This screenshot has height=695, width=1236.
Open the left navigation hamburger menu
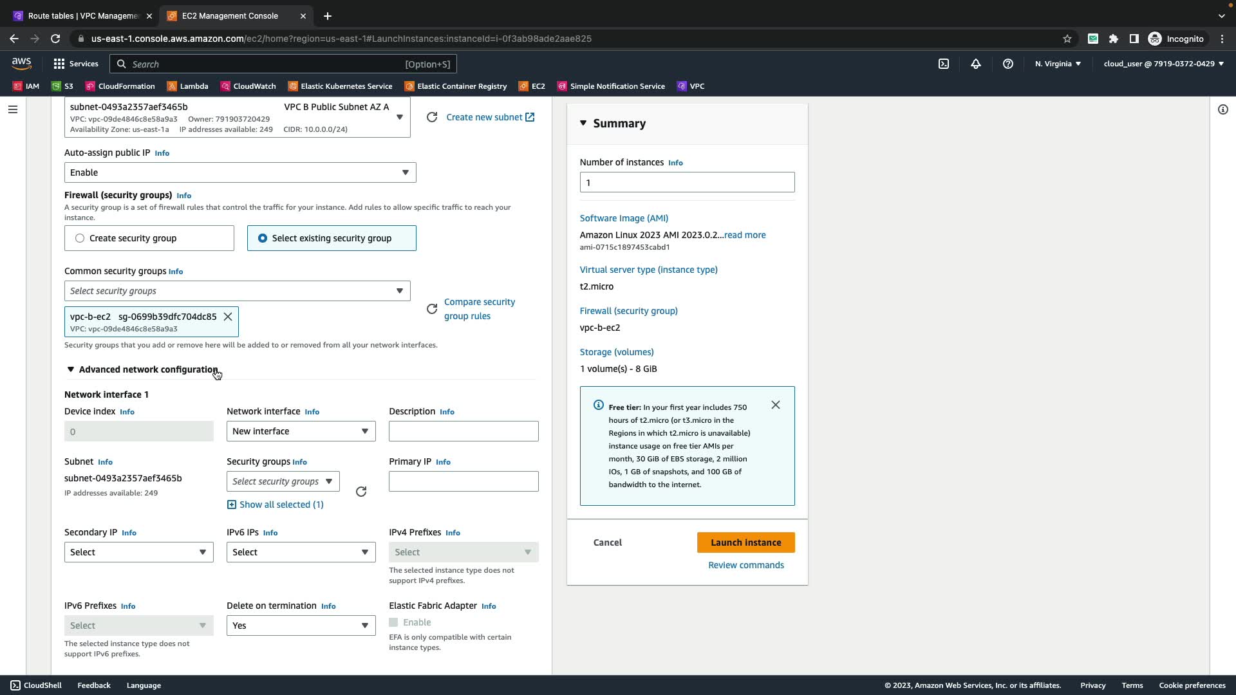(x=12, y=109)
